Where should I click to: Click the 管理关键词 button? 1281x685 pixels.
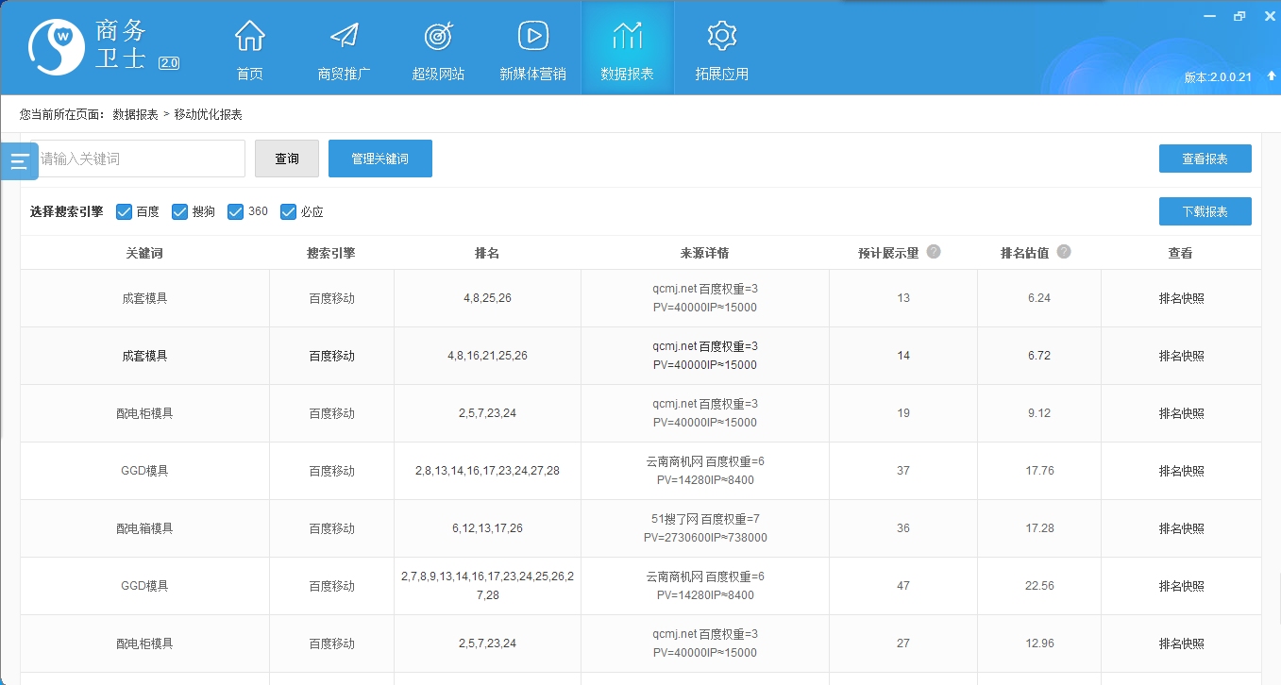tap(379, 159)
